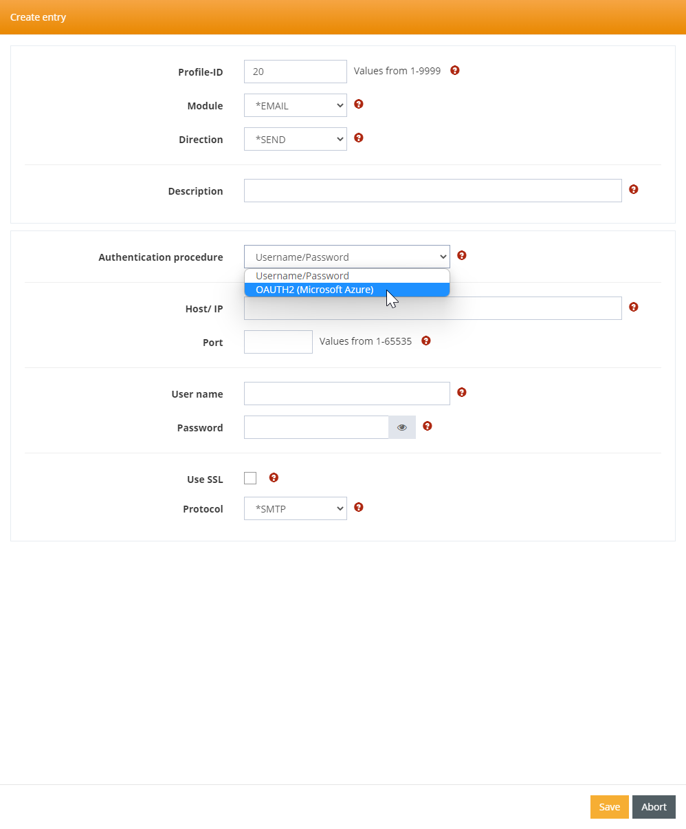Click into the User name input

click(x=346, y=394)
